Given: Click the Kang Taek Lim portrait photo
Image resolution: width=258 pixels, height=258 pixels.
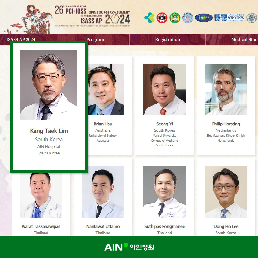Looking at the screenshot, I should click(49, 85).
